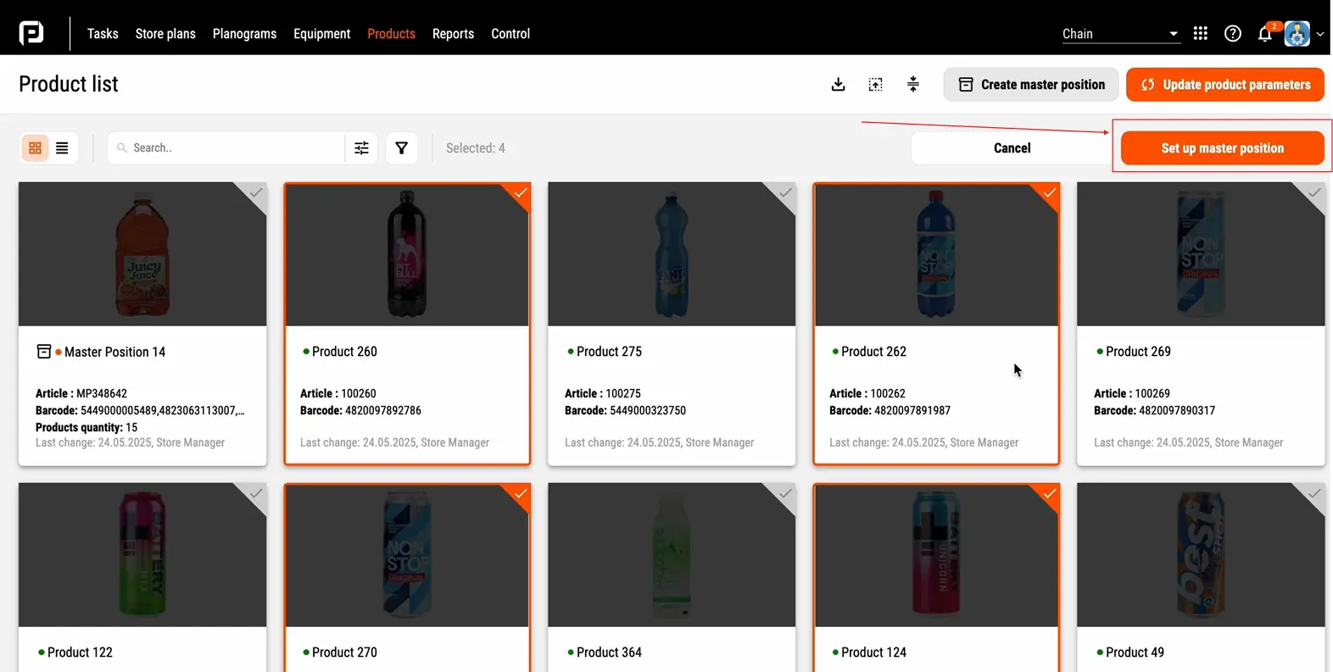Click Set up master position button

[x=1222, y=148]
